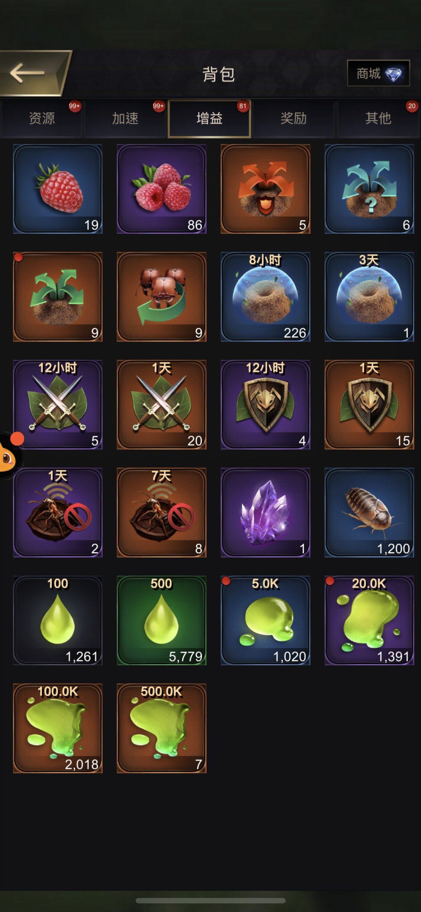421x912 pixels.
Task: Select the 1天 ant shield defense buff
Action: click(x=369, y=404)
